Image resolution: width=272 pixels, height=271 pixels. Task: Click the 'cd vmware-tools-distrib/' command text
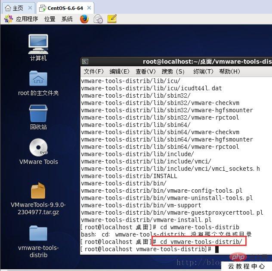[x=201, y=242]
